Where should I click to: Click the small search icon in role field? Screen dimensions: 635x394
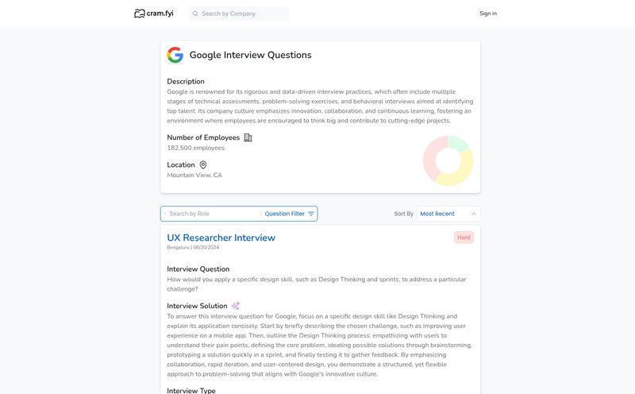click(x=165, y=214)
